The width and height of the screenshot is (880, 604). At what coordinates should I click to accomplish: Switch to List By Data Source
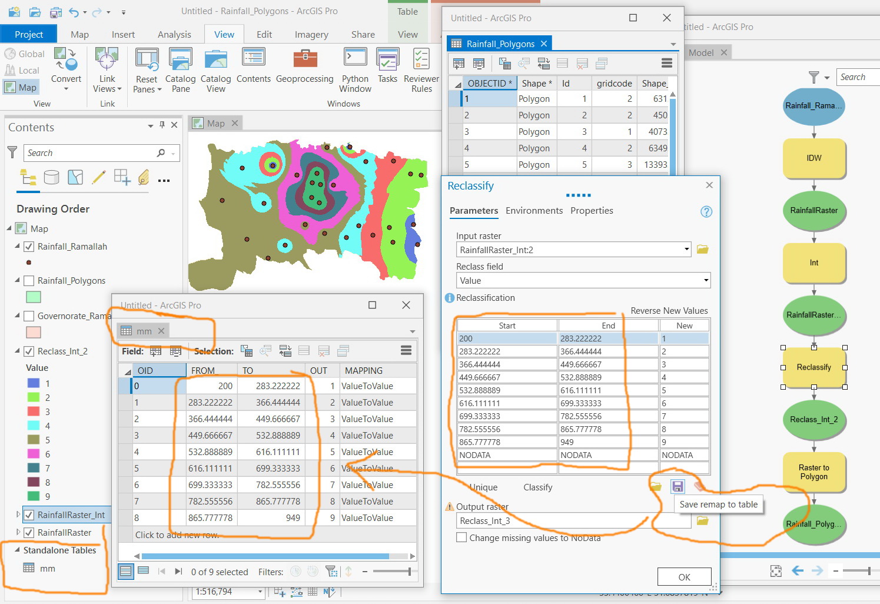coord(52,177)
